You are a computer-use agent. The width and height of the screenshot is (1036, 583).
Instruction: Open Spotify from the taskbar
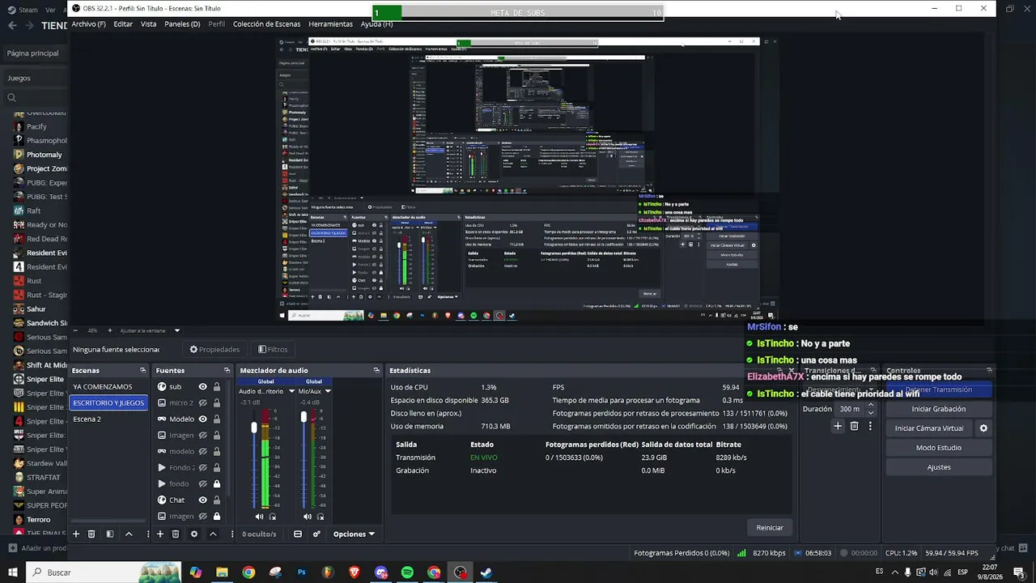pyautogui.click(x=407, y=572)
